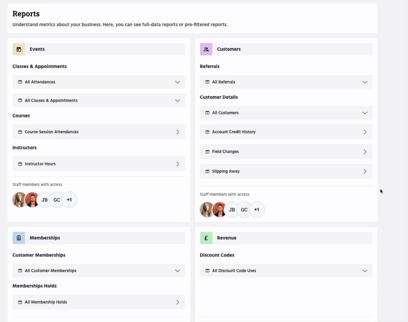The image size is (408, 322).
Task: Click the table icon beside Slipping Away
Action: pyautogui.click(x=207, y=172)
